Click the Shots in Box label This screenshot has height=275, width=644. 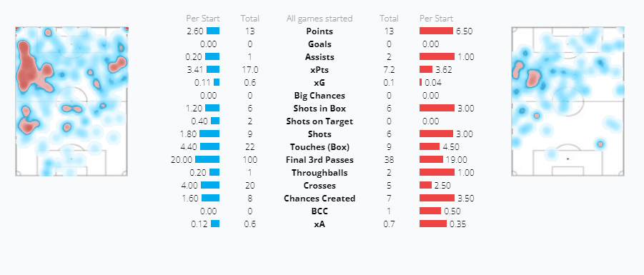(319, 109)
